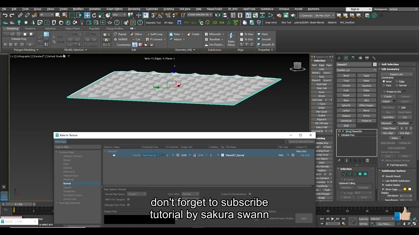Enable Output To Normal Bump checkbox
Viewport: 419px width, 235px height.
pos(249,194)
